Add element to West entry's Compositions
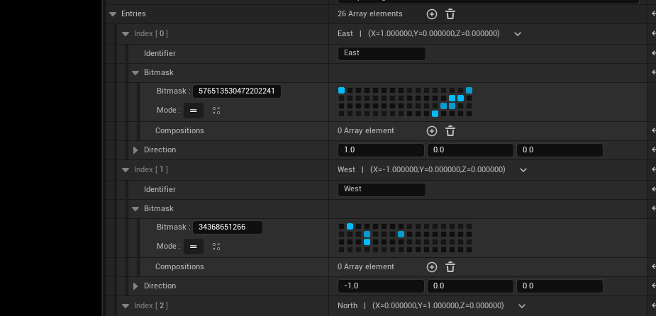Viewport: 656px width, 316px height. click(x=432, y=267)
